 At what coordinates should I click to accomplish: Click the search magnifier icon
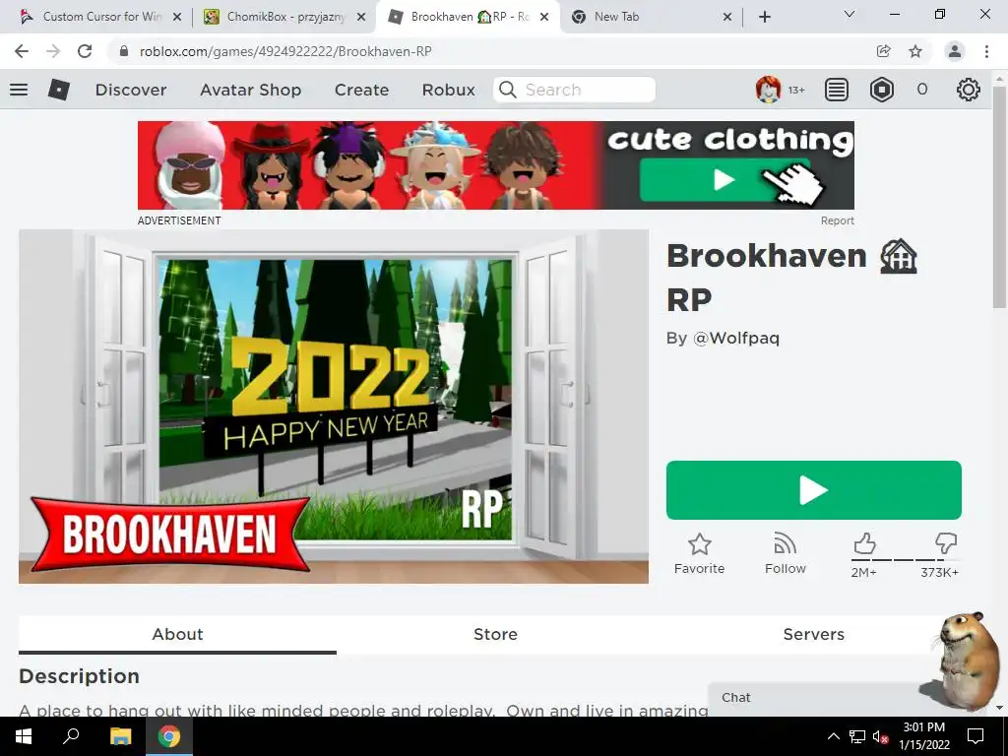[508, 90]
